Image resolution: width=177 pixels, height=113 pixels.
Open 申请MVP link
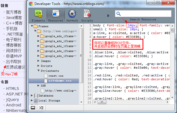(x=14, y=56)
